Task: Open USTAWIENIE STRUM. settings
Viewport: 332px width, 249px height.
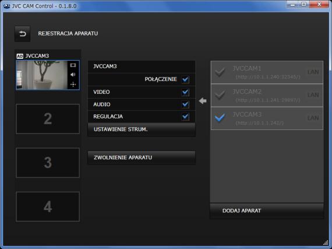Action: [142, 129]
